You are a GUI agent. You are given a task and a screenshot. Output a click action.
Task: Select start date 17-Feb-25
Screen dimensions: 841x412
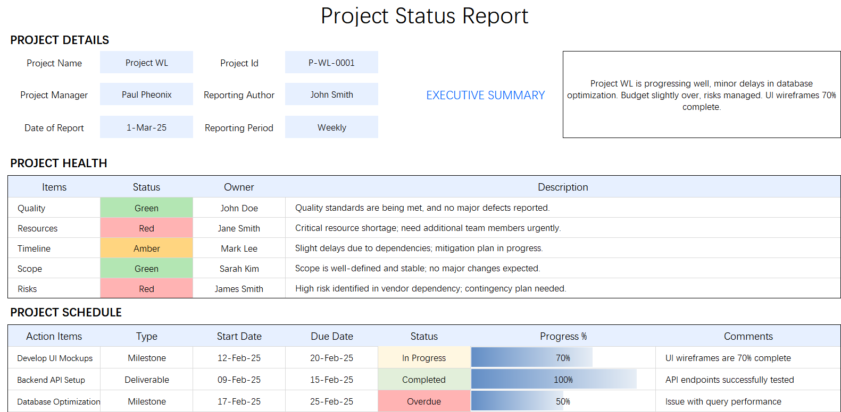pos(239,401)
